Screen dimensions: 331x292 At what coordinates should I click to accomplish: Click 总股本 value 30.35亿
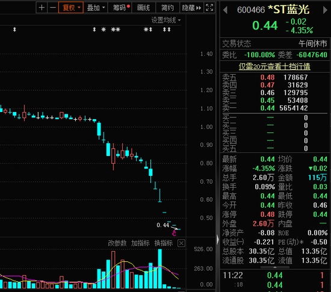[x=262, y=251]
